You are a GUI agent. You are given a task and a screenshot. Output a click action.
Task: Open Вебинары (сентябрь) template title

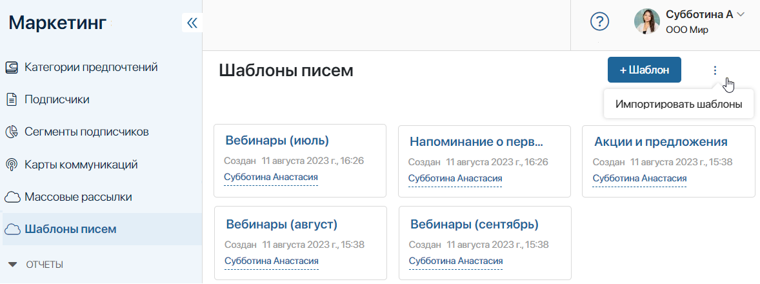474,225
